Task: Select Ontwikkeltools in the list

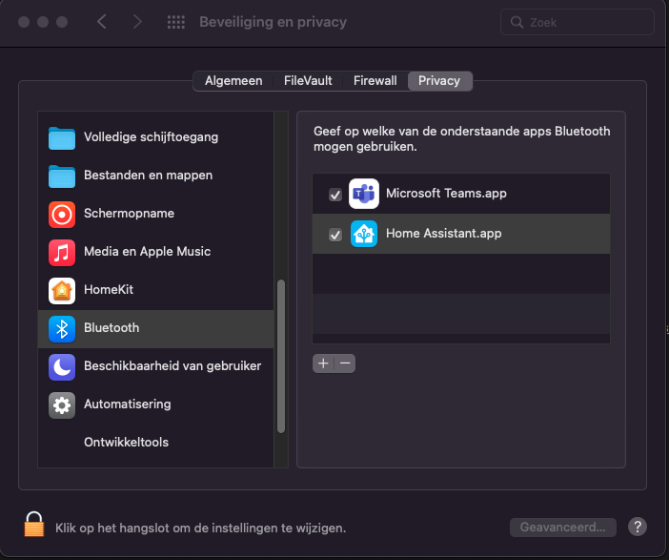Action: tap(155, 443)
